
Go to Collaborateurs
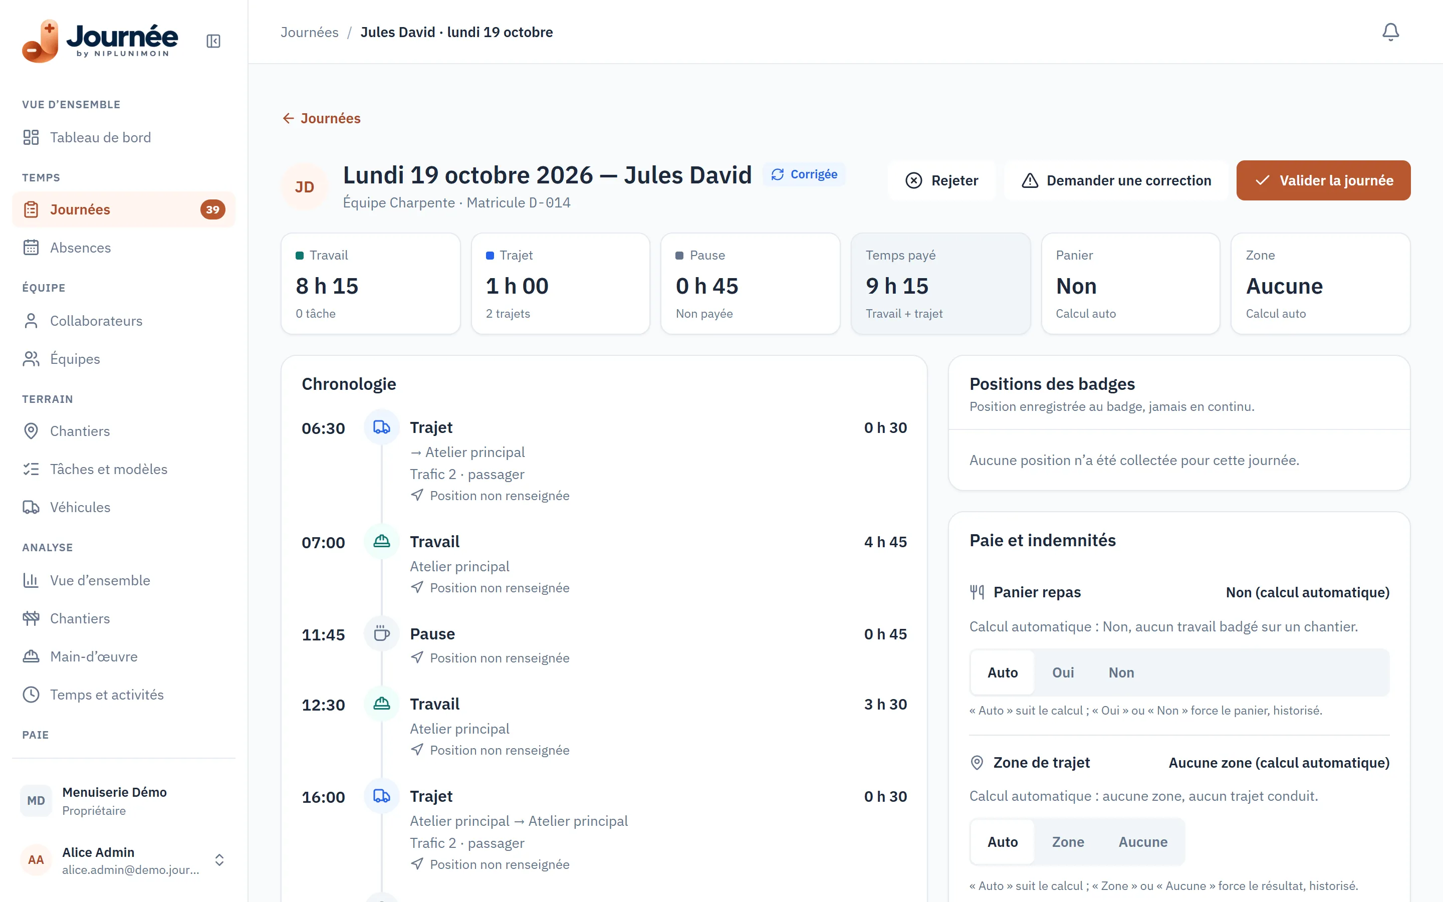click(123, 321)
